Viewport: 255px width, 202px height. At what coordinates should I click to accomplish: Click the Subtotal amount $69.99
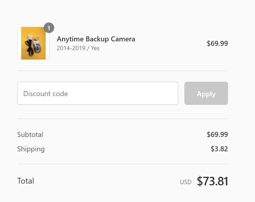pyautogui.click(x=217, y=134)
